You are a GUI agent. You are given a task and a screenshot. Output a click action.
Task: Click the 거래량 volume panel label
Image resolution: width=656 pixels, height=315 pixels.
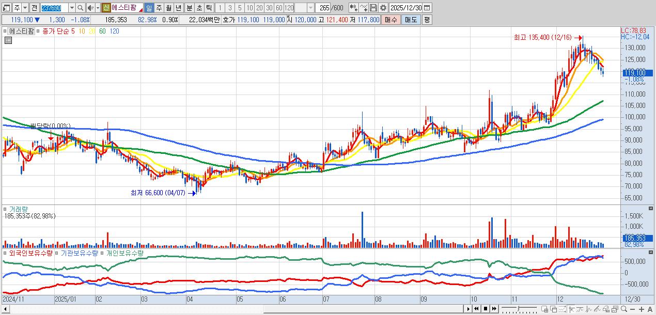pos(19,209)
